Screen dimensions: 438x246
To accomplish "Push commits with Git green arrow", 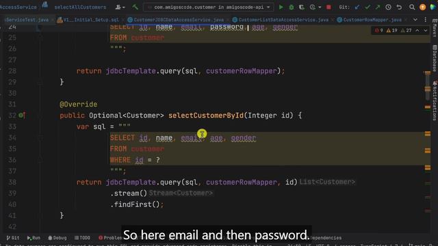I will 378,8.
